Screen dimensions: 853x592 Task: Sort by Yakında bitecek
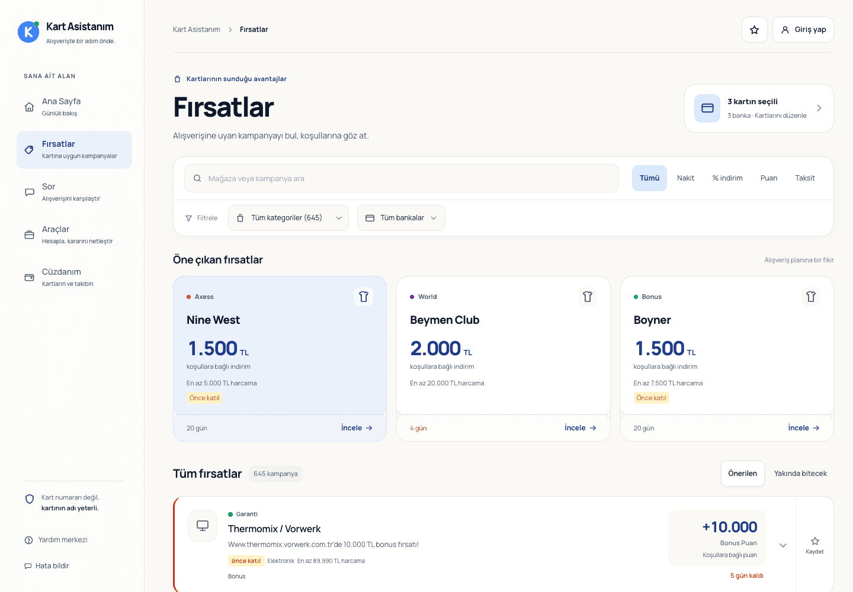point(800,474)
